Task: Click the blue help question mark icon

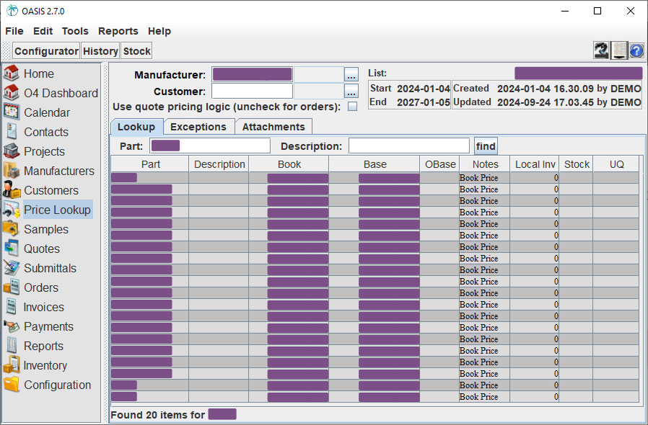Action: coord(636,50)
